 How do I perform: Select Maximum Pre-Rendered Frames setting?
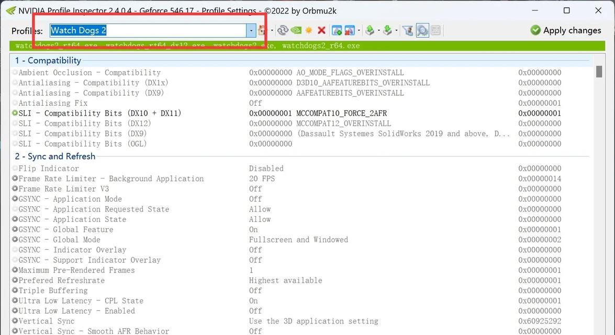point(76,271)
